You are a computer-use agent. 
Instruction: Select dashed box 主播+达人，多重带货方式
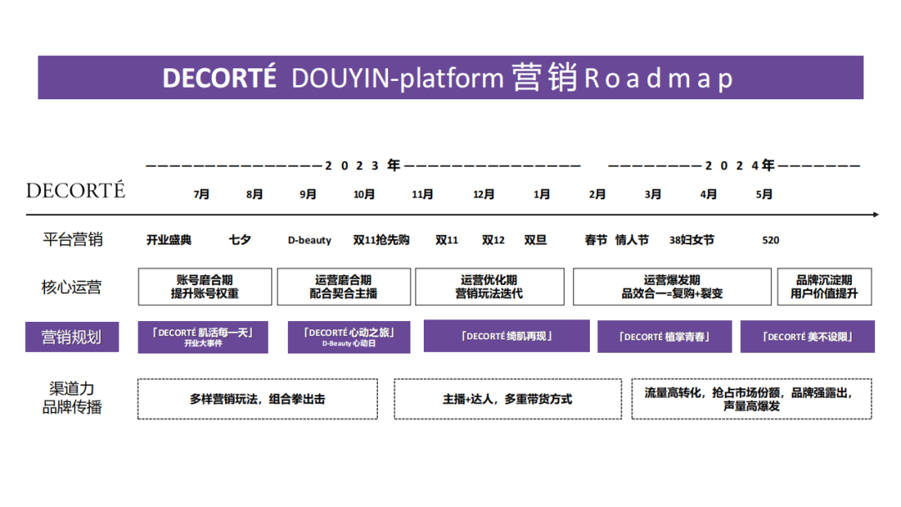(x=507, y=399)
